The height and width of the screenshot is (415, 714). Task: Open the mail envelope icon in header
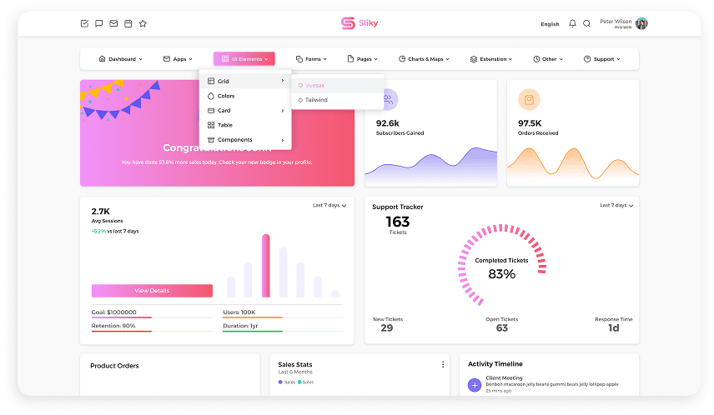pyautogui.click(x=113, y=23)
